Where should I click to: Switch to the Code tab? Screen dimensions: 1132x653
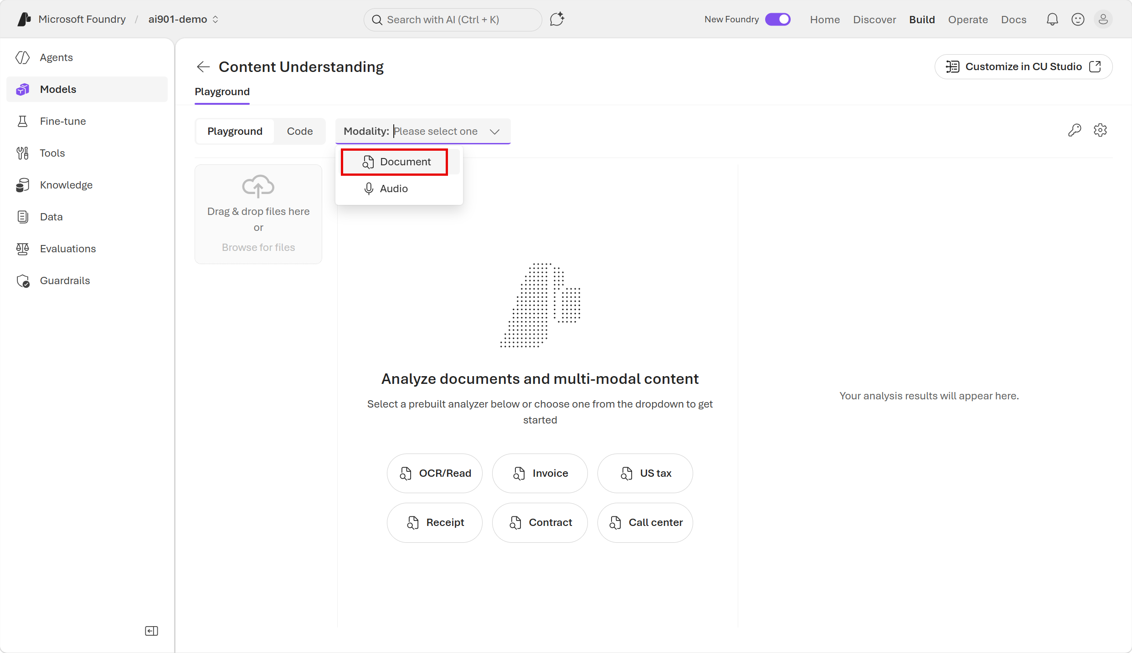coord(300,131)
